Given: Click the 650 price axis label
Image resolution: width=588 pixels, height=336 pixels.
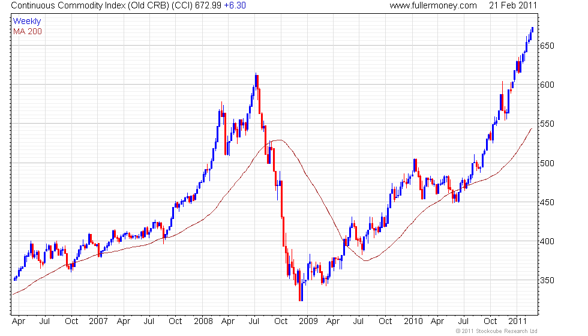Looking at the screenshot, I should (547, 46).
